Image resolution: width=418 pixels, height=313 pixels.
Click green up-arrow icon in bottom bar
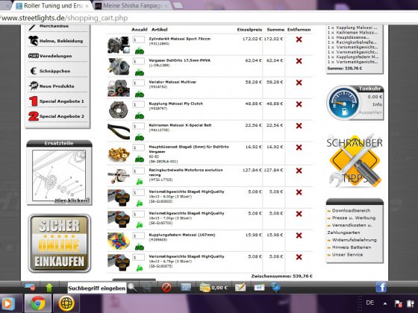point(49,288)
